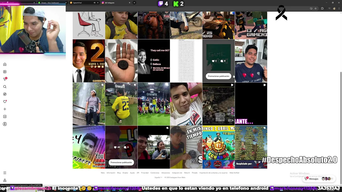Open the motorcycle photo post
This screenshot has height=192, width=342.
(x=186, y=25)
